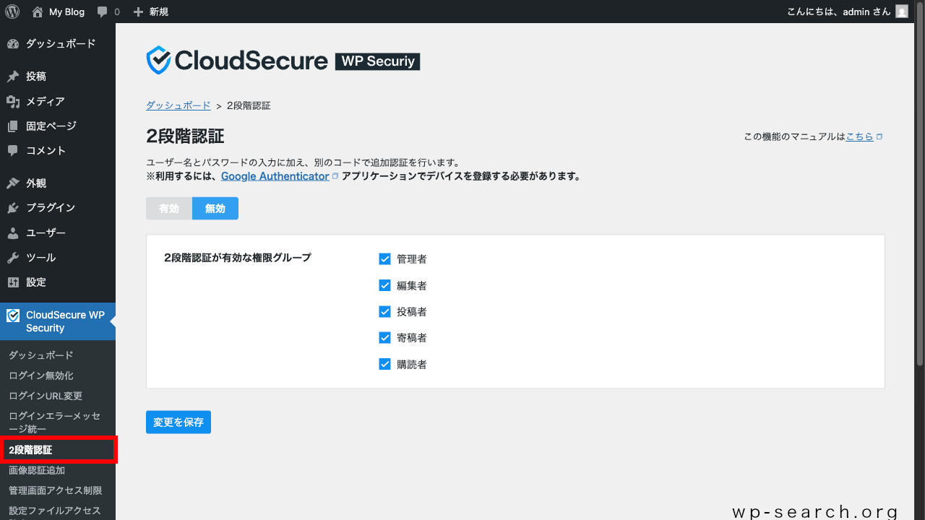Select 画像認証追加 in the CloudSecure submenu
Image resolution: width=925 pixels, height=520 pixels.
pos(35,469)
